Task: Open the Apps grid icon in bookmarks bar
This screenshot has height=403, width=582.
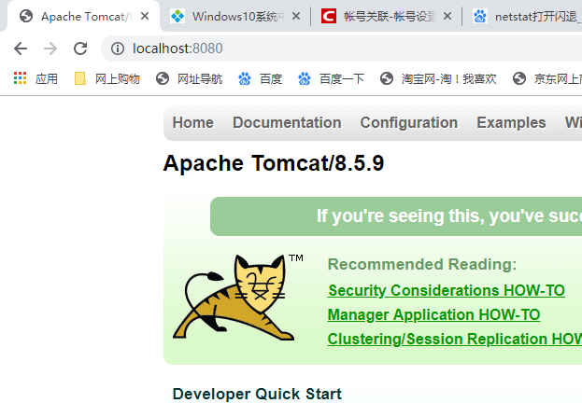Action: pyautogui.click(x=20, y=78)
